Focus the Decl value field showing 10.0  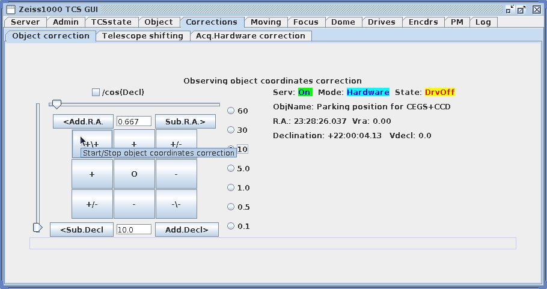[134, 230]
